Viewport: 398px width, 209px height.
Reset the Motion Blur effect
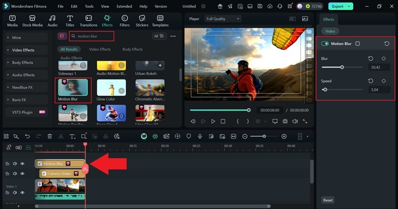[387, 44]
